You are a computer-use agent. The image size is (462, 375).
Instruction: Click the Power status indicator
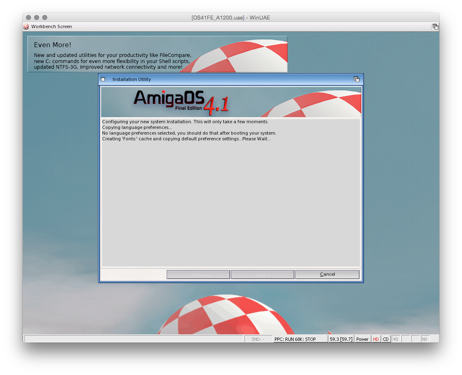point(362,339)
